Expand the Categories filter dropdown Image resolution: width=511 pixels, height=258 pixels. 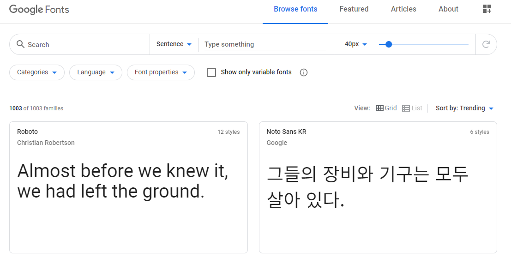point(37,72)
